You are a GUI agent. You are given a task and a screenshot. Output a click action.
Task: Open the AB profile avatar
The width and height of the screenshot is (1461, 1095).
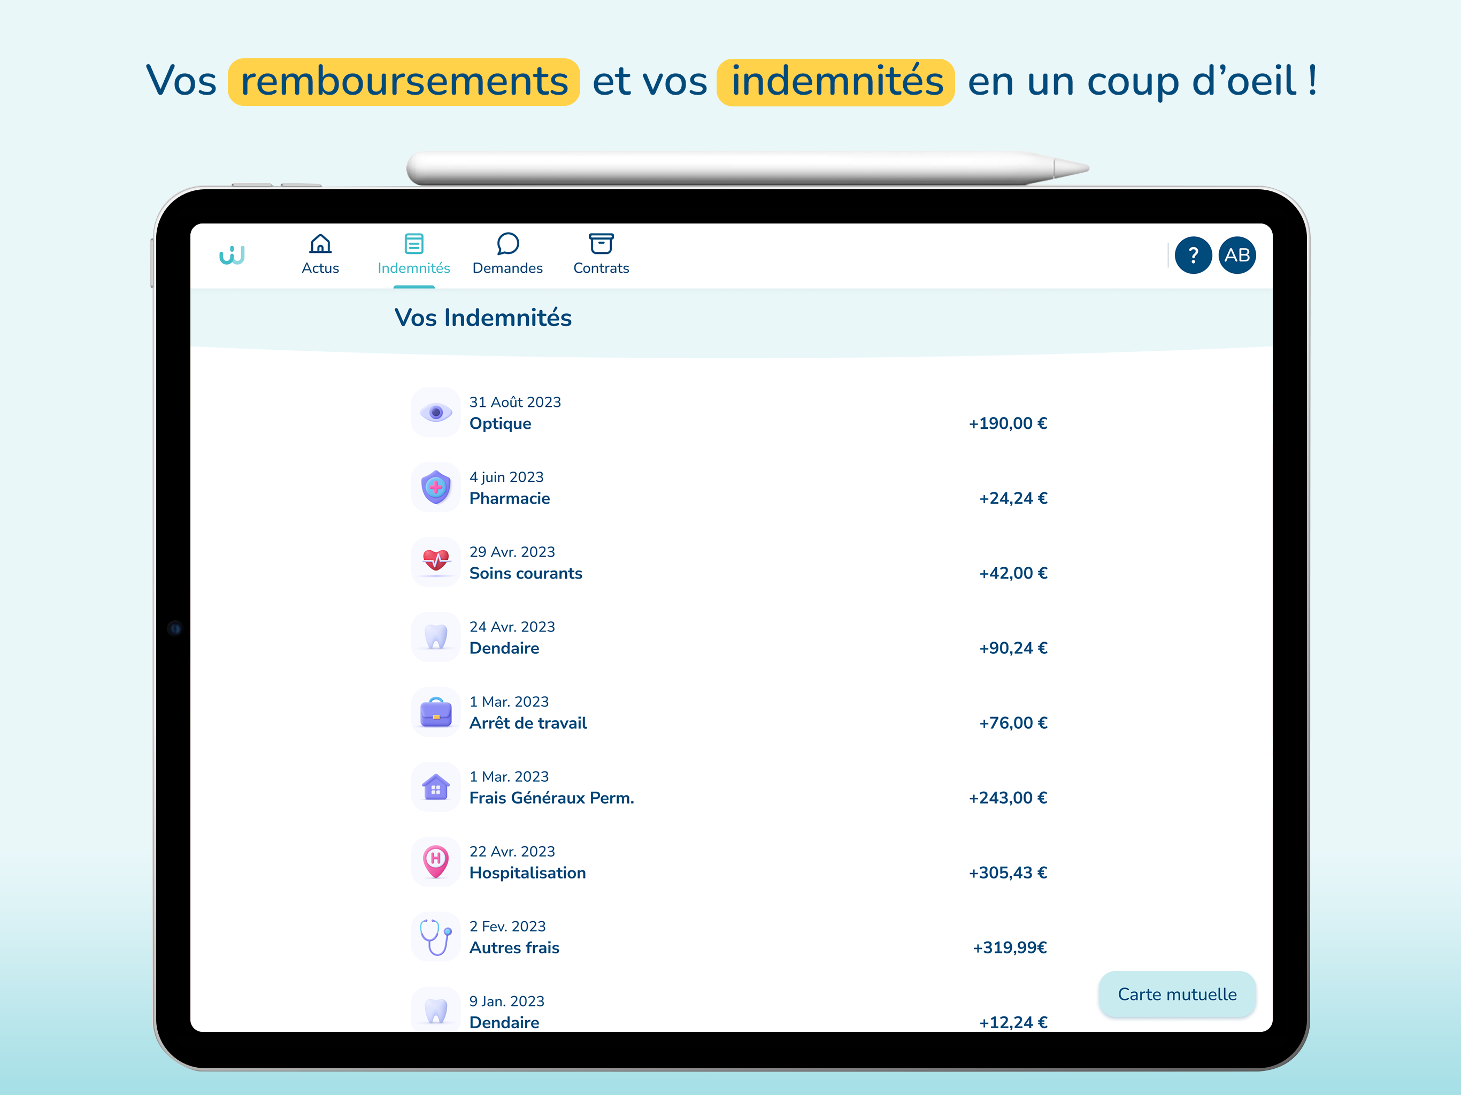click(1237, 255)
